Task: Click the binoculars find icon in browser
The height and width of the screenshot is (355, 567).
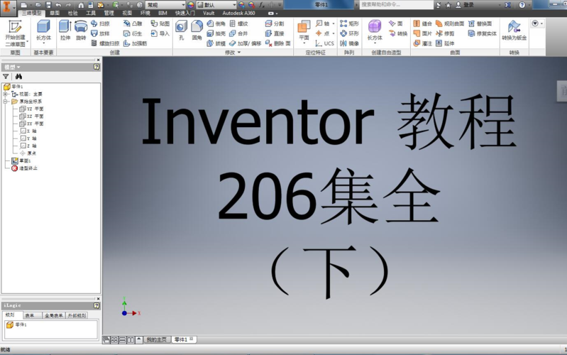Action: click(18, 77)
